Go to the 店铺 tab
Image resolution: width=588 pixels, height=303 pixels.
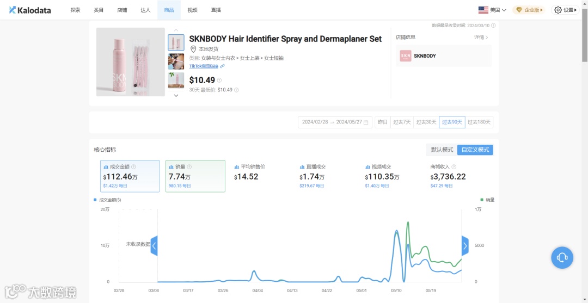click(x=122, y=10)
